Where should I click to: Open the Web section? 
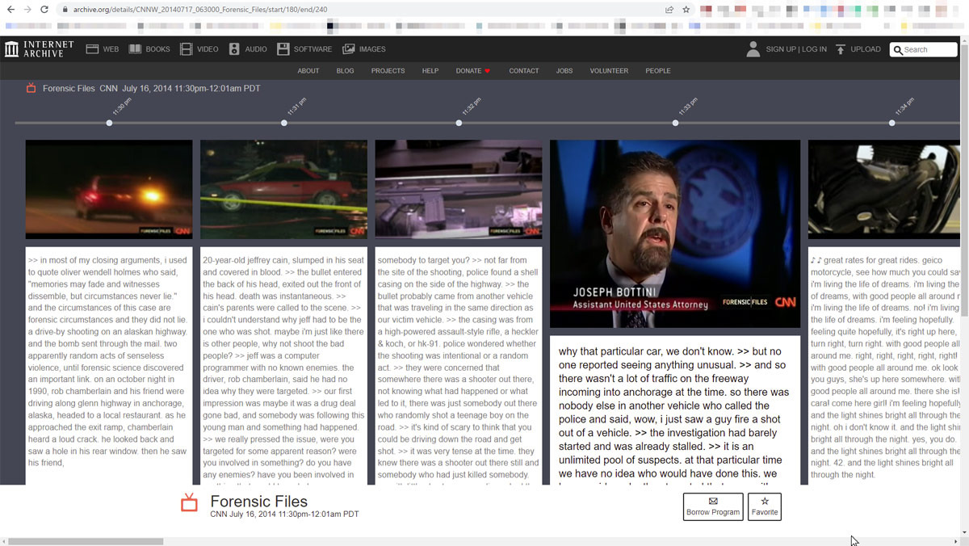[x=102, y=49]
